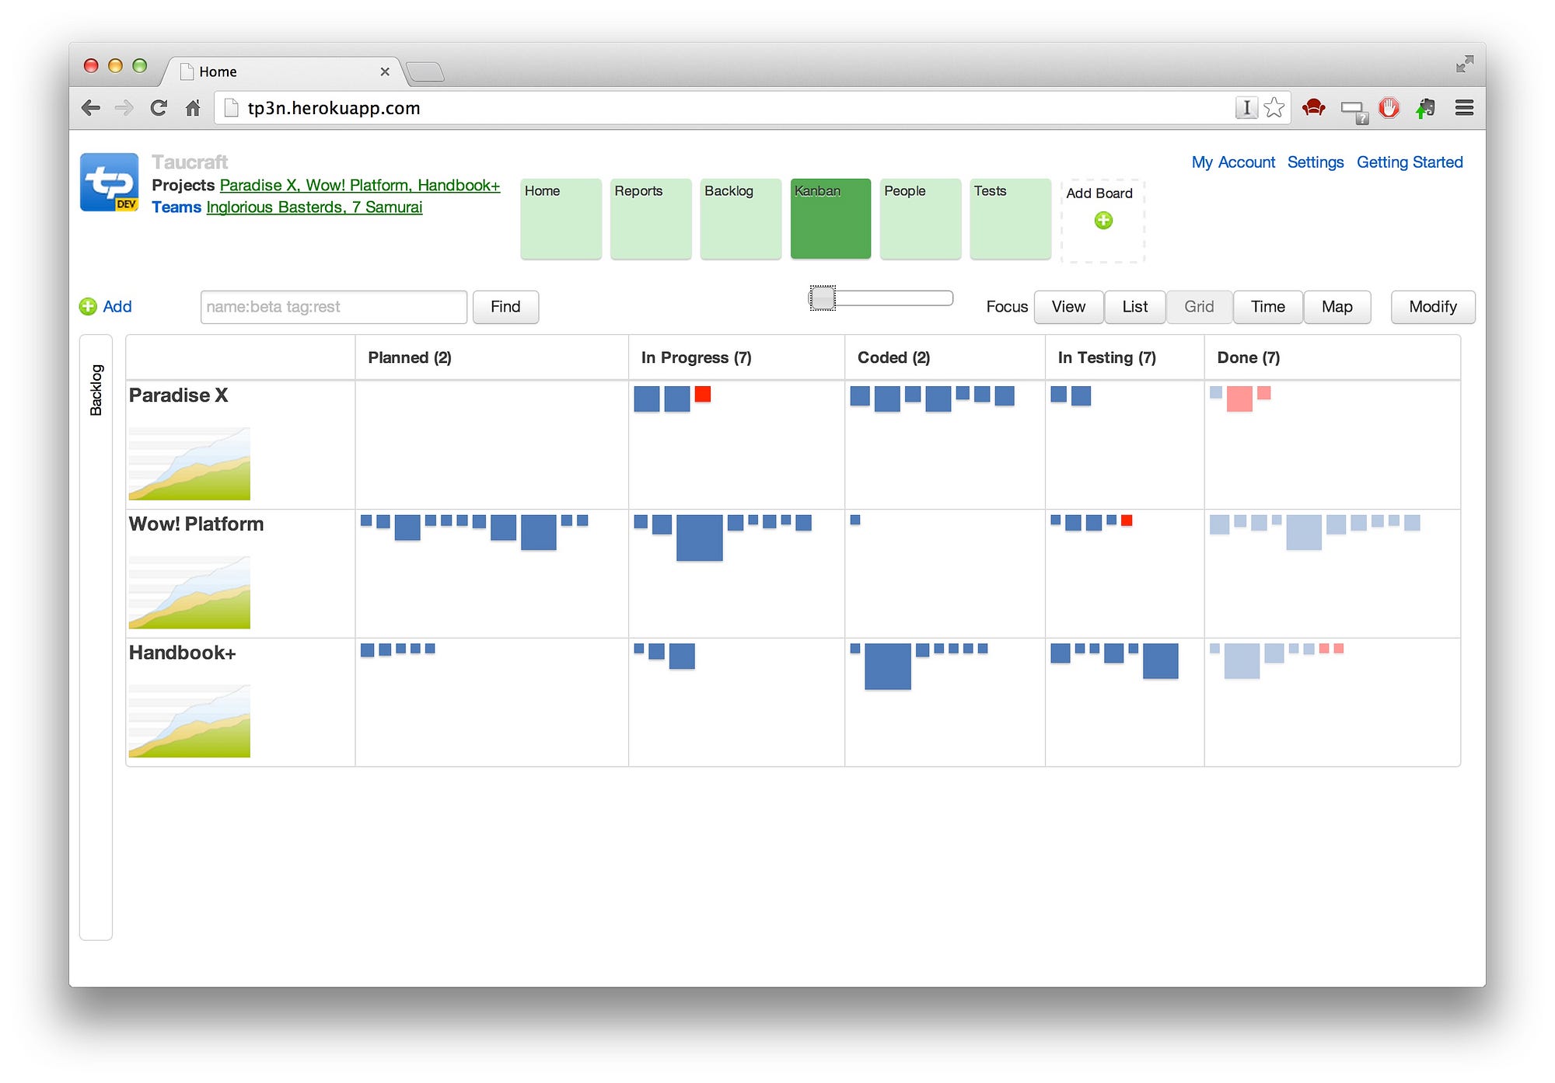Switch to List view mode
This screenshot has height=1083, width=1555.
[x=1134, y=307]
